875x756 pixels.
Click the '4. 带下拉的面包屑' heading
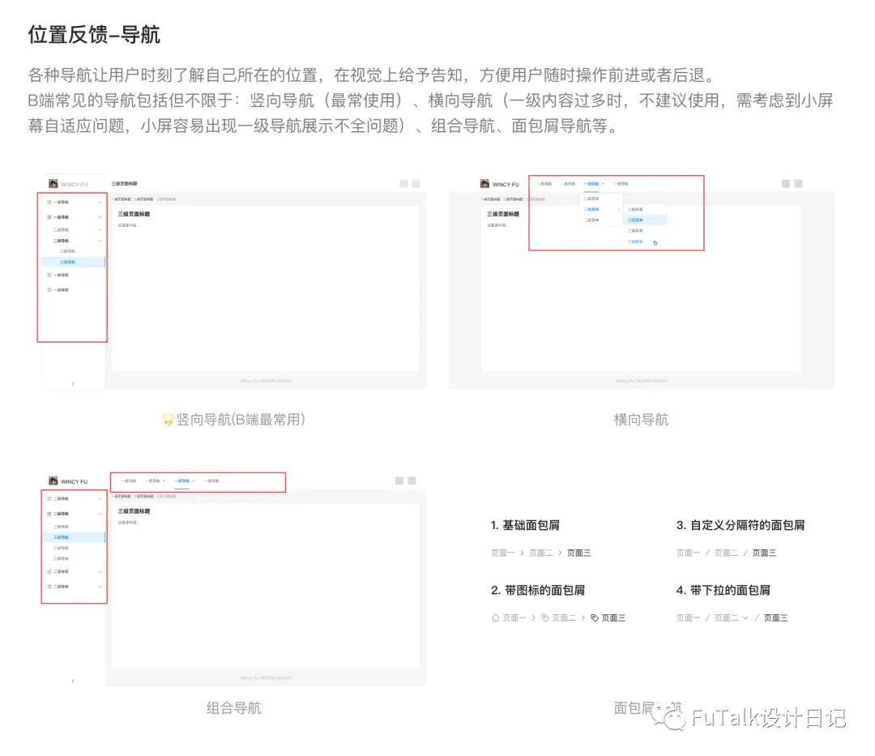pyautogui.click(x=723, y=590)
